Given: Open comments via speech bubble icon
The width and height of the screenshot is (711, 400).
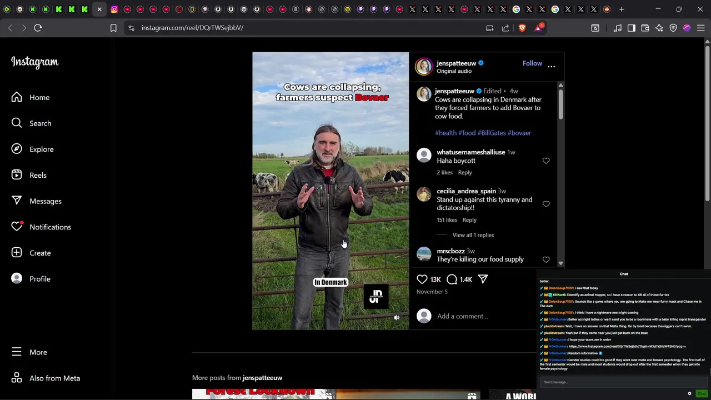Looking at the screenshot, I should click(x=452, y=279).
